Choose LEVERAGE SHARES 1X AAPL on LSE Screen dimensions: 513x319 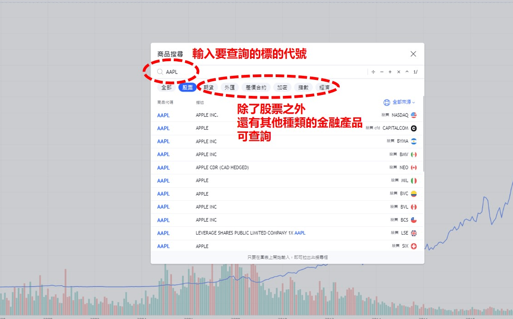[287, 233]
